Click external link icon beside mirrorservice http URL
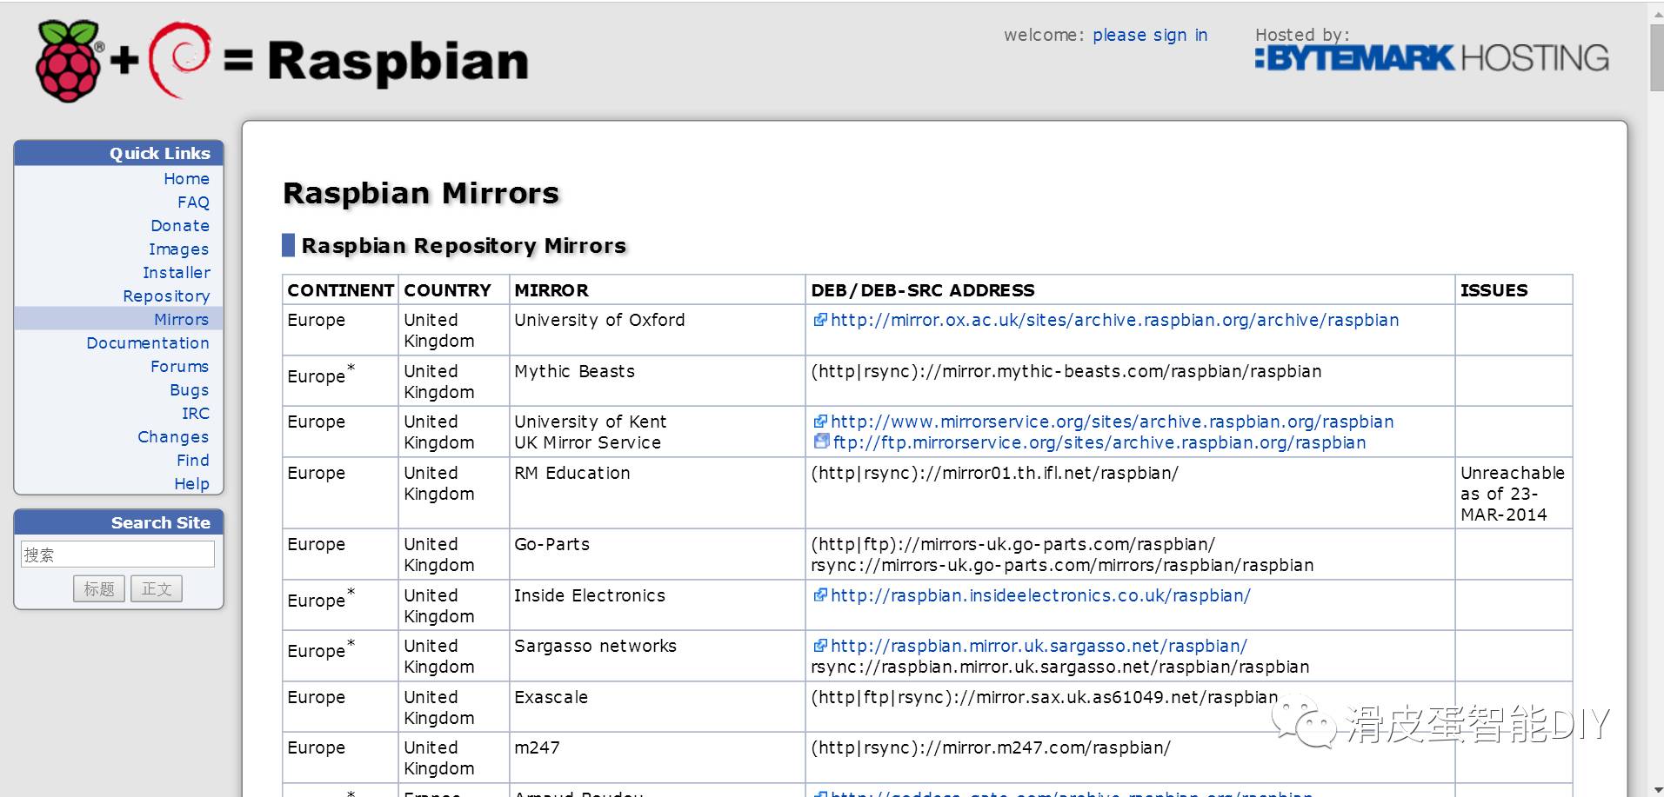This screenshot has width=1664, height=797. [819, 422]
